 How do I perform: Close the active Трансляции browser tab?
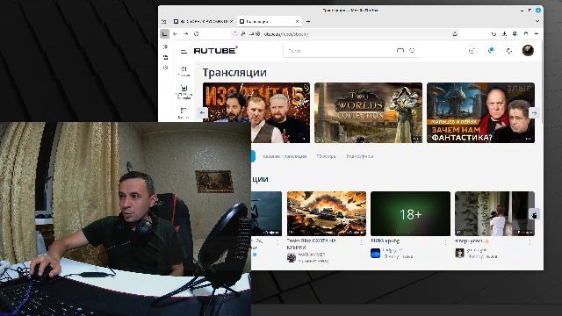coord(297,21)
